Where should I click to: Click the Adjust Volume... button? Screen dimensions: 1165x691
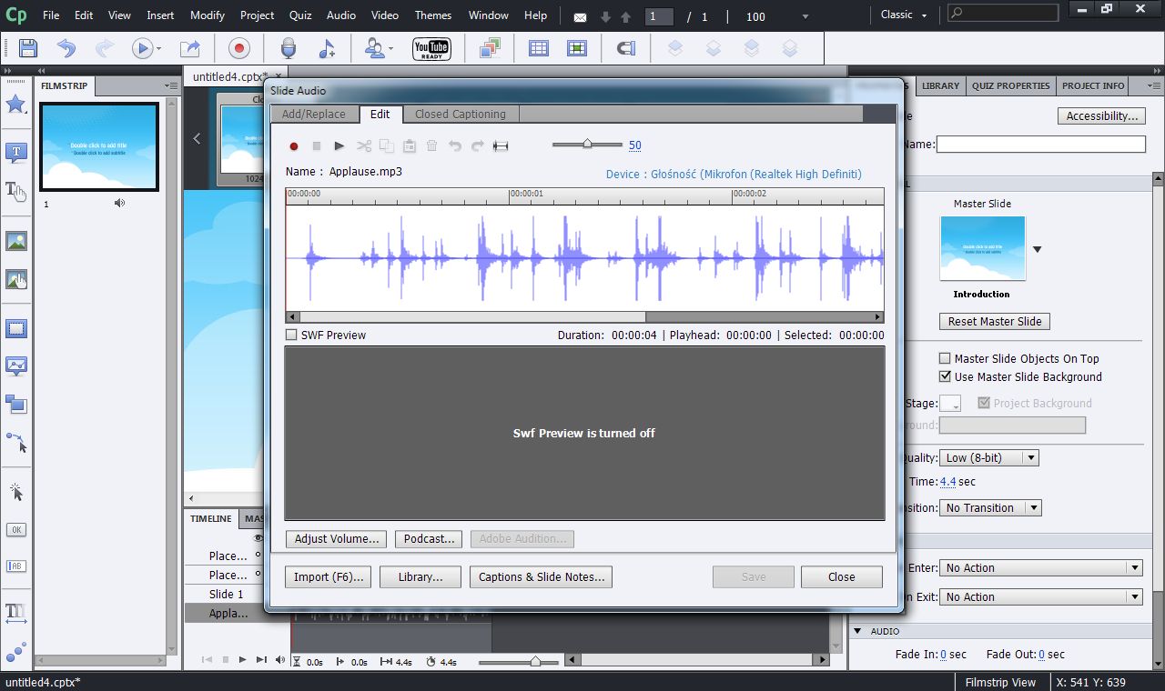coord(337,539)
